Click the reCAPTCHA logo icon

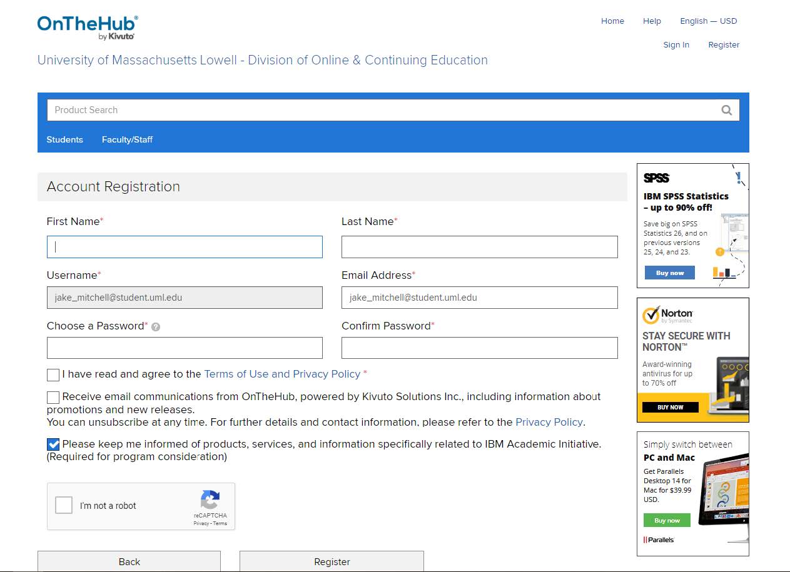coord(210,500)
